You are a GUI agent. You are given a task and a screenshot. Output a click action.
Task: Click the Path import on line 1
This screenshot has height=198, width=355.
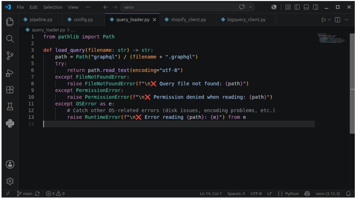pyautogui.click(x=109, y=37)
